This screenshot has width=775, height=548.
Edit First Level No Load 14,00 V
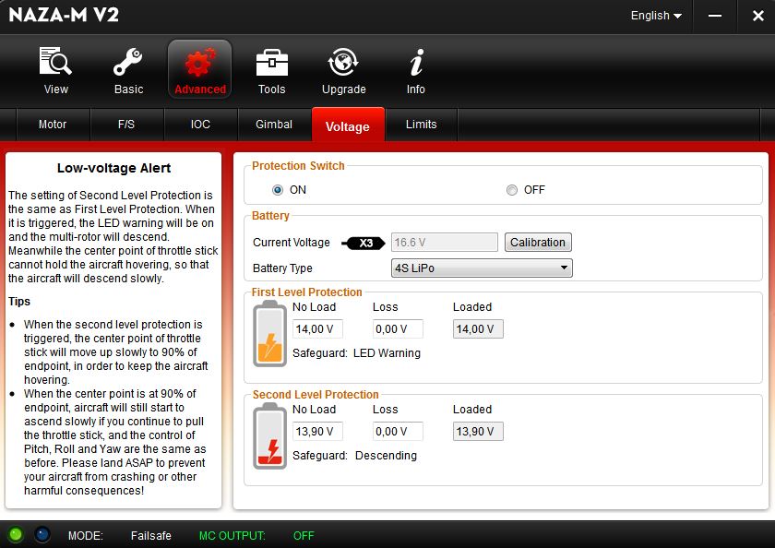[317, 329]
